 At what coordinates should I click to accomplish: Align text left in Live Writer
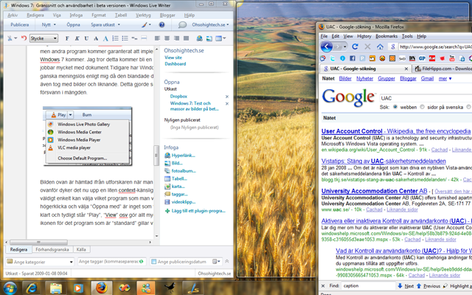pyautogui.click(x=157, y=38)
